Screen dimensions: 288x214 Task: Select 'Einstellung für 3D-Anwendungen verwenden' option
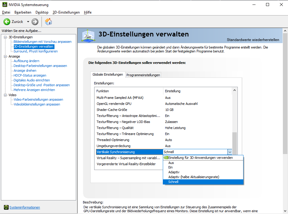point(200,158)
